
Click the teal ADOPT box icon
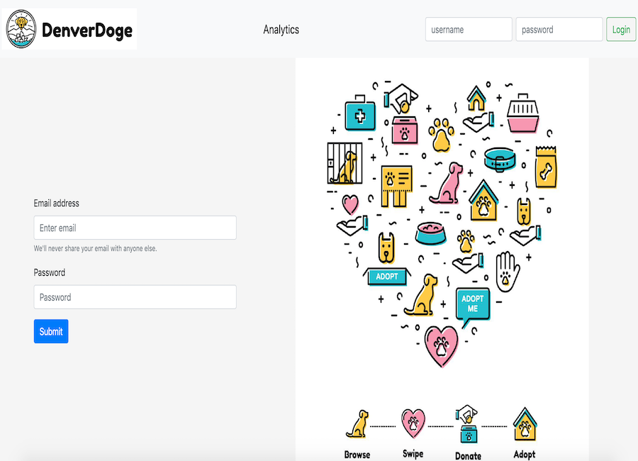pos(387,275)
